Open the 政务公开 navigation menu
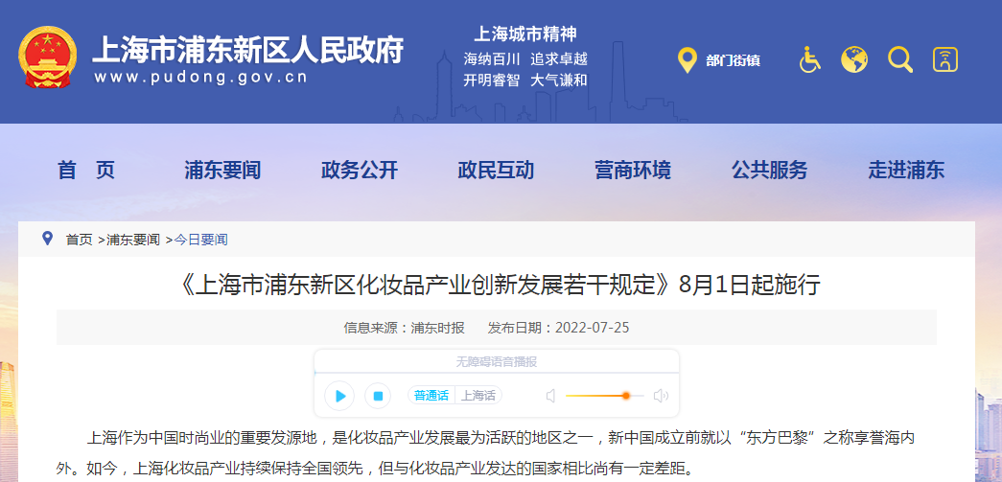This screenshot has height=482, width=1002. click(359, 171)
